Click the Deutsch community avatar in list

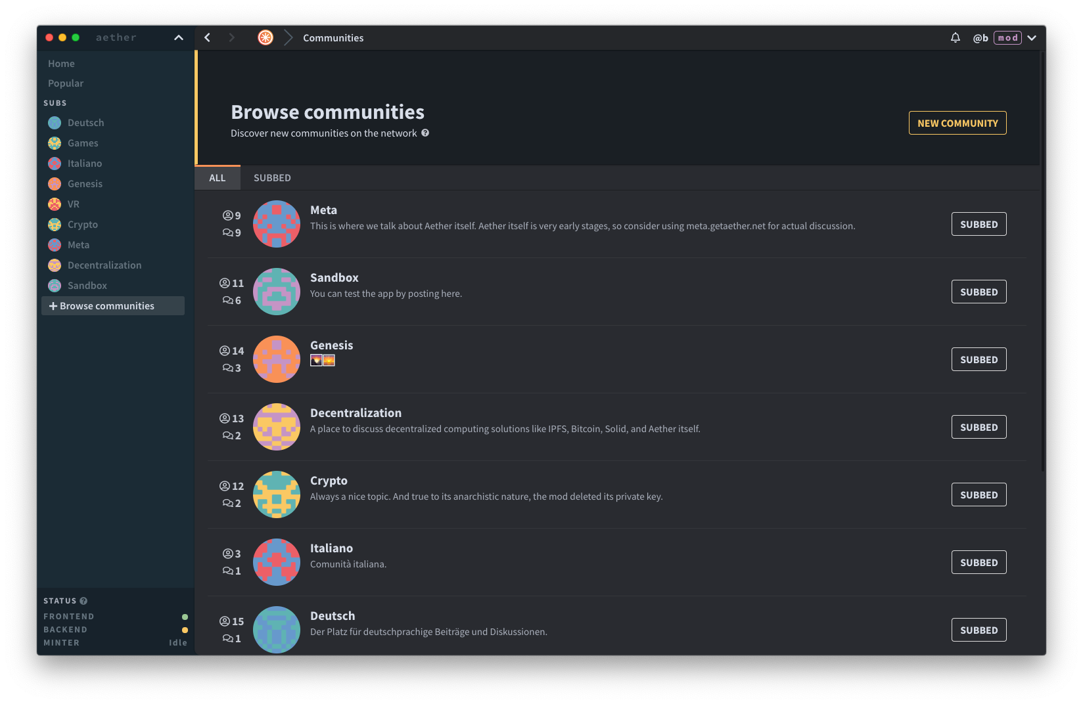277,630
